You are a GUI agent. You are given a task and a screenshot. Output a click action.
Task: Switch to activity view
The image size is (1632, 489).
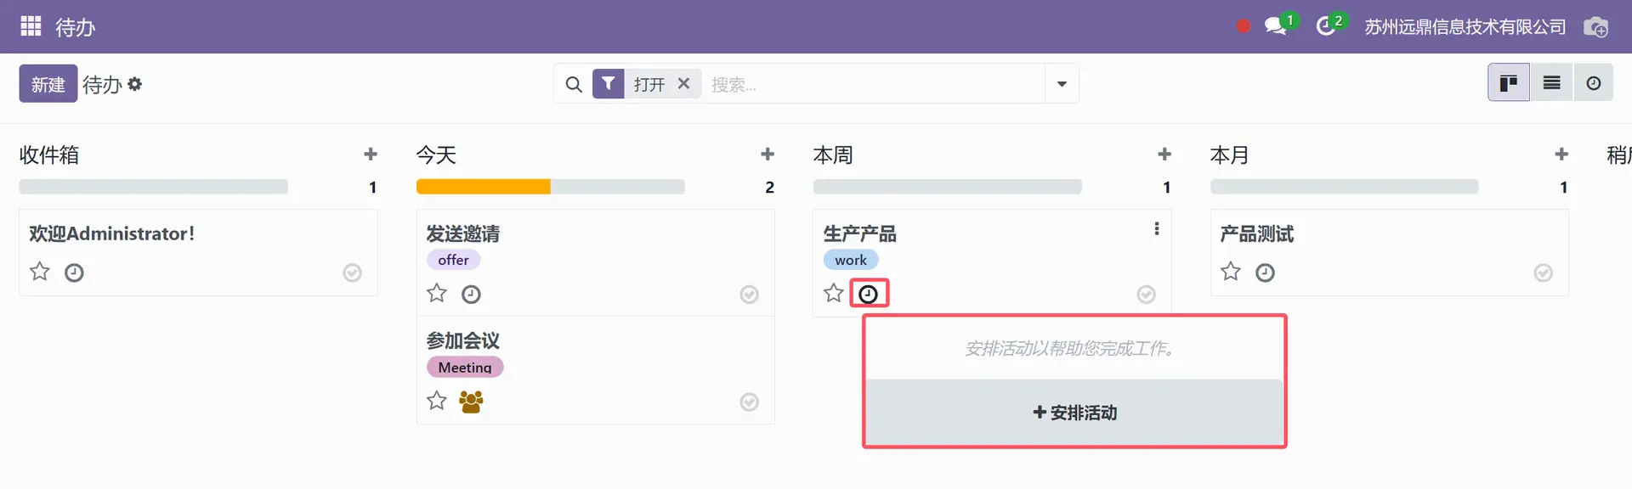tap(1593, 83)
